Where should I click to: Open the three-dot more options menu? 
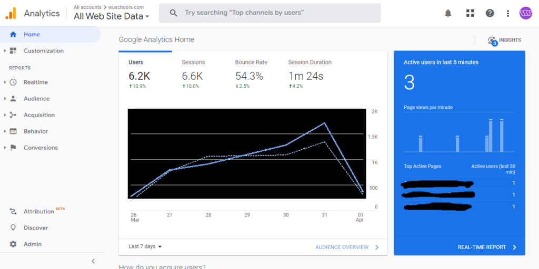pyautogui.click(x=508, y=13)
